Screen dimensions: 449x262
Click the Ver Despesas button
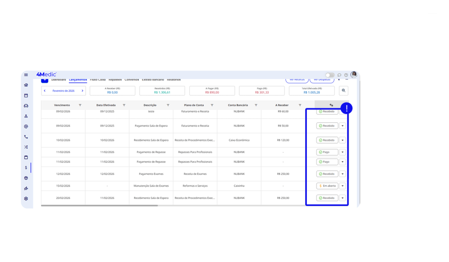(321, 80)
